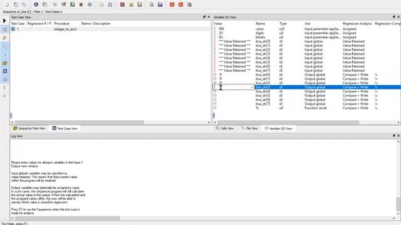Image resolution: width=401 pixels, height=225 pixels.
Task: Select the digits variable name cell
Action: click(x=259, y=33)
